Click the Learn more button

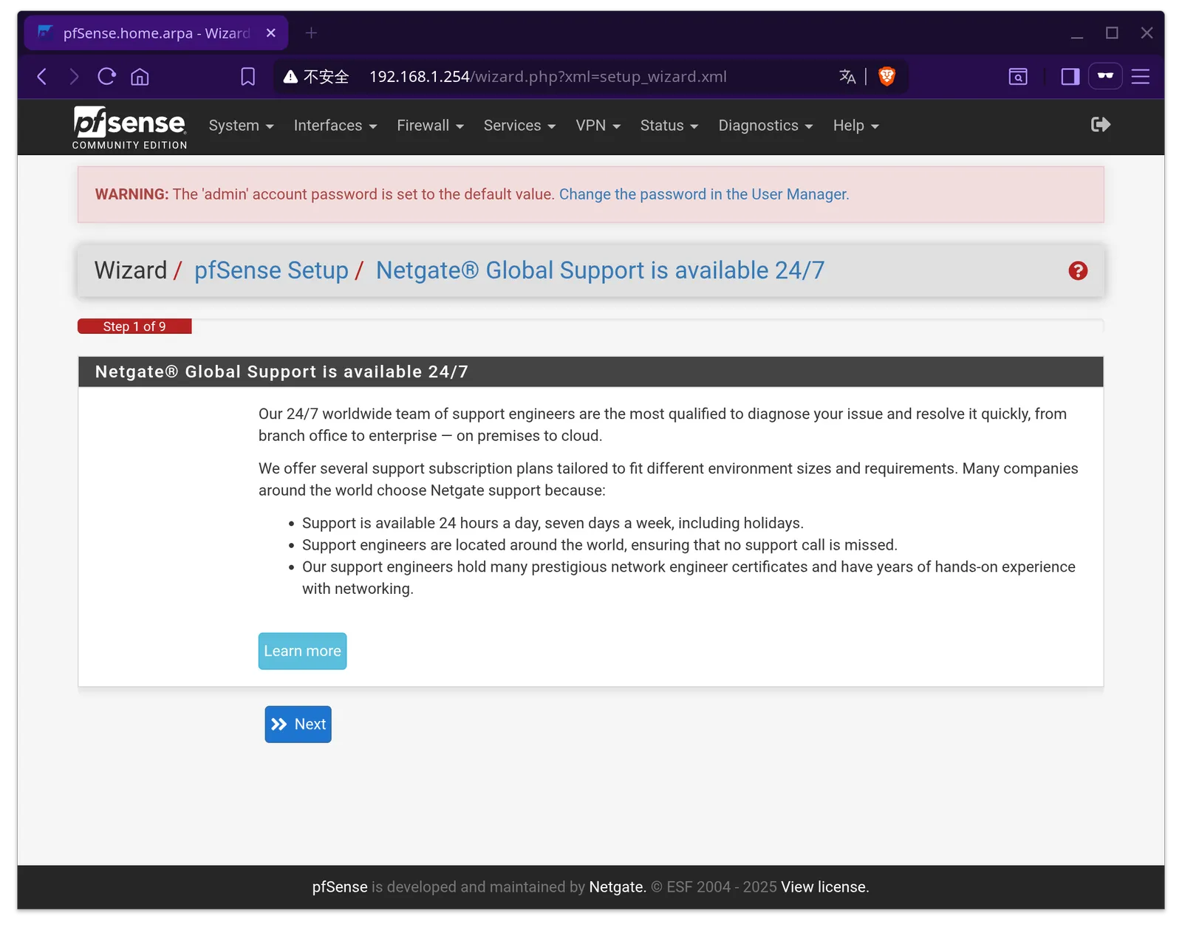point(302,651)
